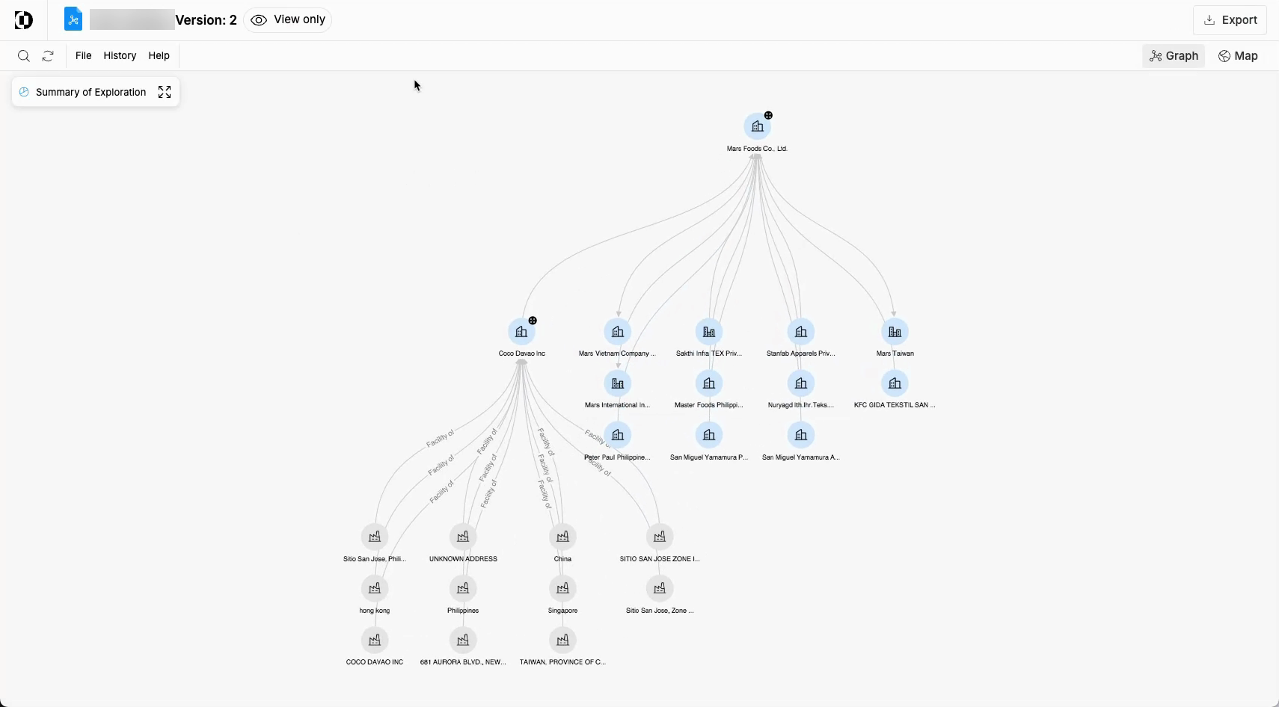1279x707 pixels.
Task: Select the China facility node
Action: pyautogui.click(x=562, y=537)
